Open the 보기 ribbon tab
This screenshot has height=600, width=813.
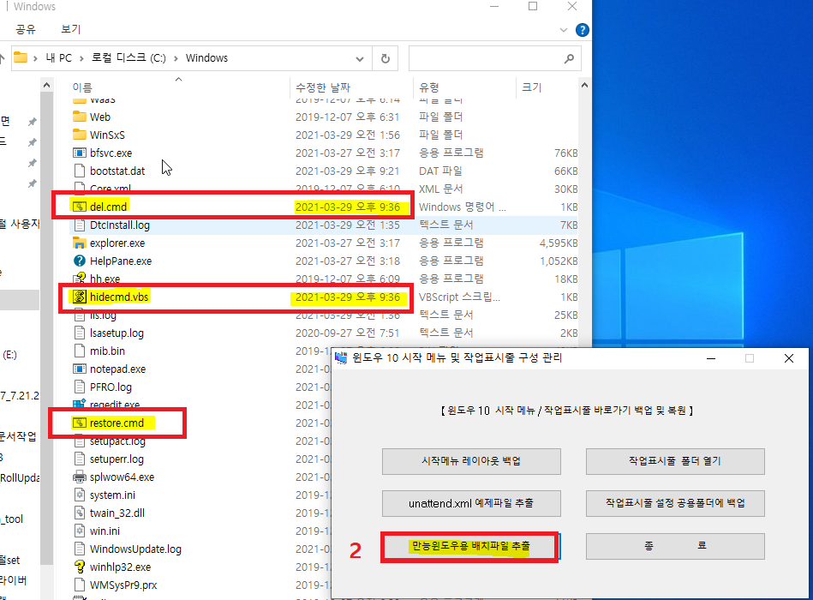[71, 29]
